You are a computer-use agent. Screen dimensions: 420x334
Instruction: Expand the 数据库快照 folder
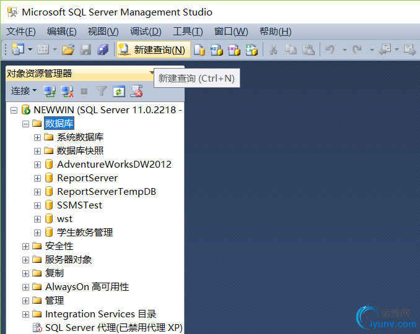point(38,151)
